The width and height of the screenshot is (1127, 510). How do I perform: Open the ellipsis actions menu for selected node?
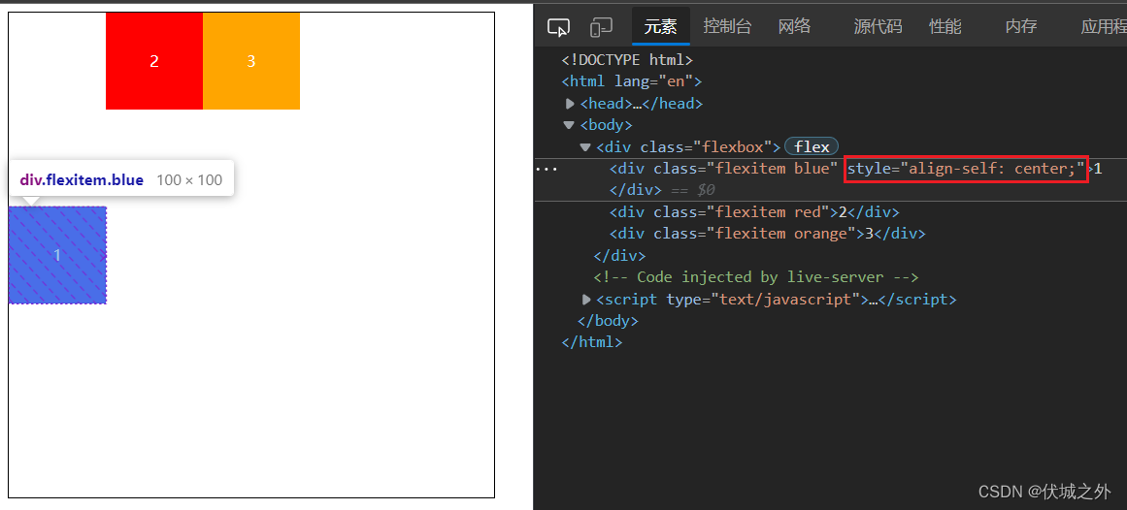pyautogui.click(x=545, y=169)
